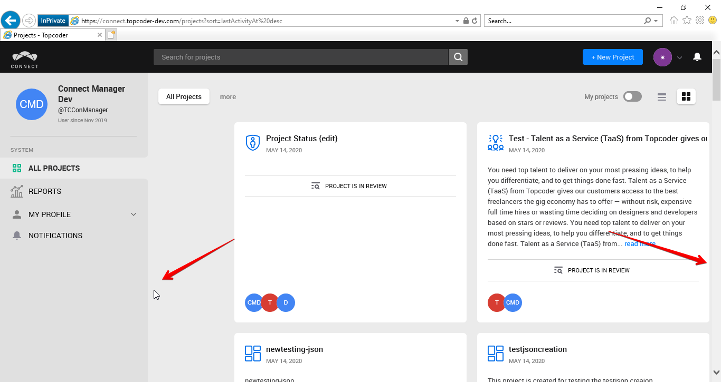Click the testjsoncreation project icon
Image resolution: width=721 pixels, height=382 pixels.
496,354
